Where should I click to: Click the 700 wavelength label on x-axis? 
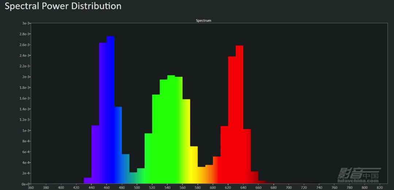[x=289, y=188]
